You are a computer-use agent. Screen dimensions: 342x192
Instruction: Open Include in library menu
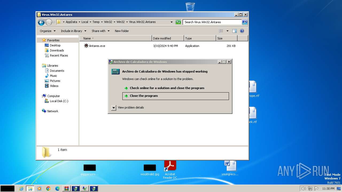[73, 31]
